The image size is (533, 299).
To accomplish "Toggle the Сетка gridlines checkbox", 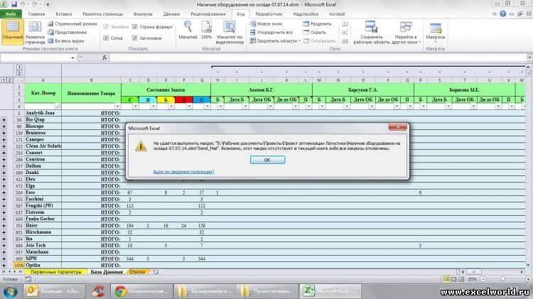I will coord(106,38).
